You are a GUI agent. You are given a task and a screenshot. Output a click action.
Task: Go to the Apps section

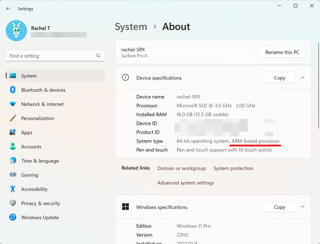(27, 132)
